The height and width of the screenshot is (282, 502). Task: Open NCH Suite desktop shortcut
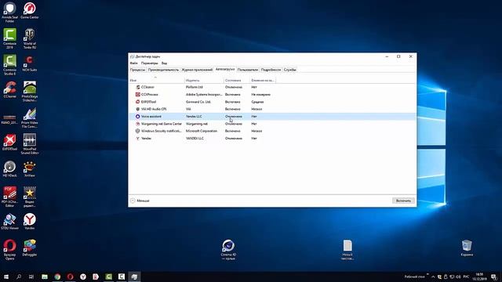click(x=30, y=63)
